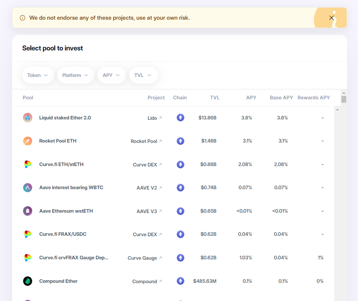Click the 1.03% APY value
Image resolution: width=358 pixels, height=301 pixels.
(x=246, y=258)
